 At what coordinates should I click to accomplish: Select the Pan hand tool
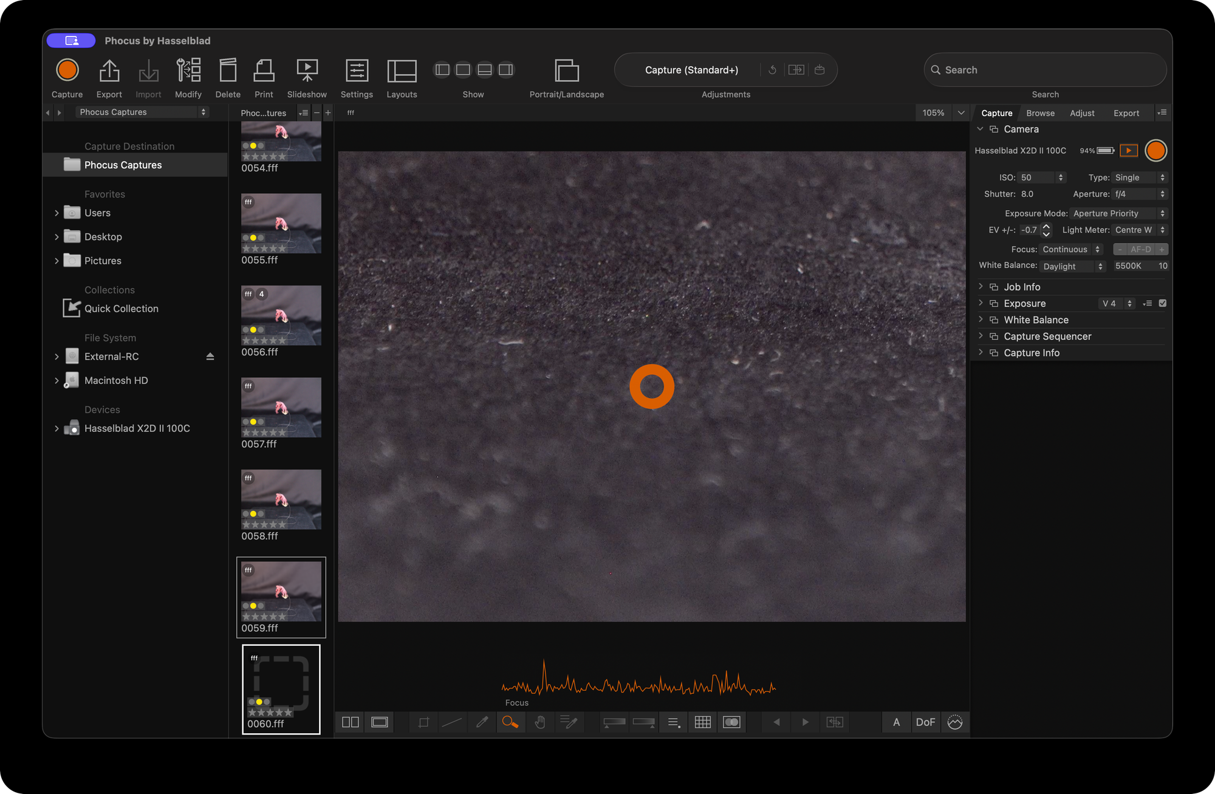coord(540,722)
